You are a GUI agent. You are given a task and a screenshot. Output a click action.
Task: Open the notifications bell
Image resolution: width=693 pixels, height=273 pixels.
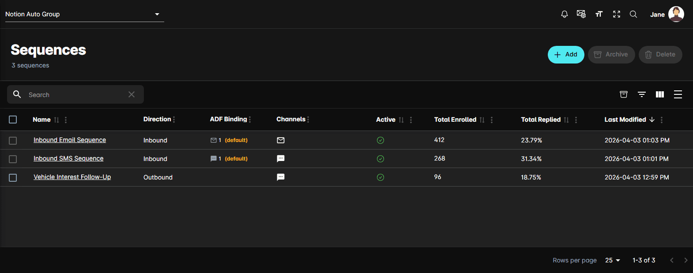click(x=564, y=14)
